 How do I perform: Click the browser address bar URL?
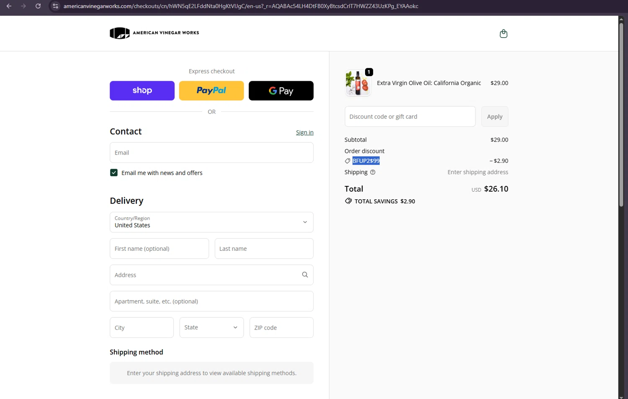pos(241,6)
